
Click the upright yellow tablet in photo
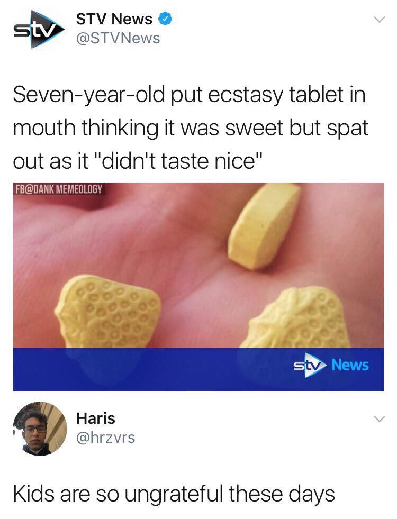point(263,226)
